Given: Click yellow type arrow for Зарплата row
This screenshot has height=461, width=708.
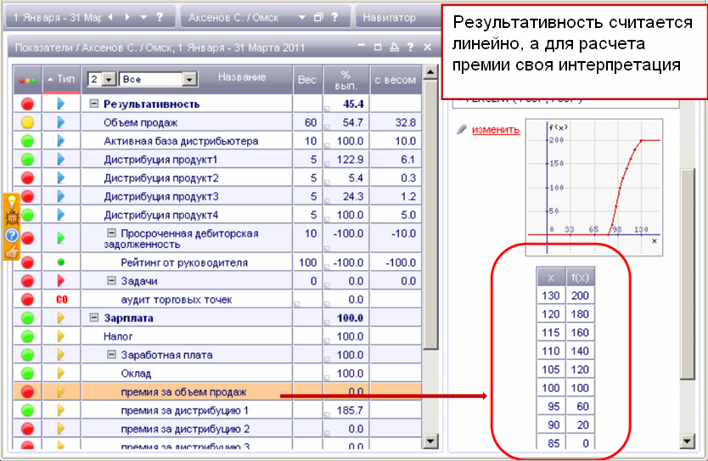Looking at the screenshot, I should 61,318.
